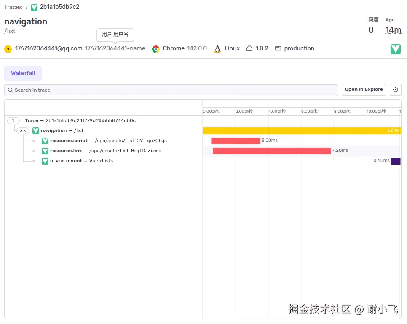This screenshot has height=324, width=407.
Task: Click the green Vue icon in top right corner
Action: [395, 49]
